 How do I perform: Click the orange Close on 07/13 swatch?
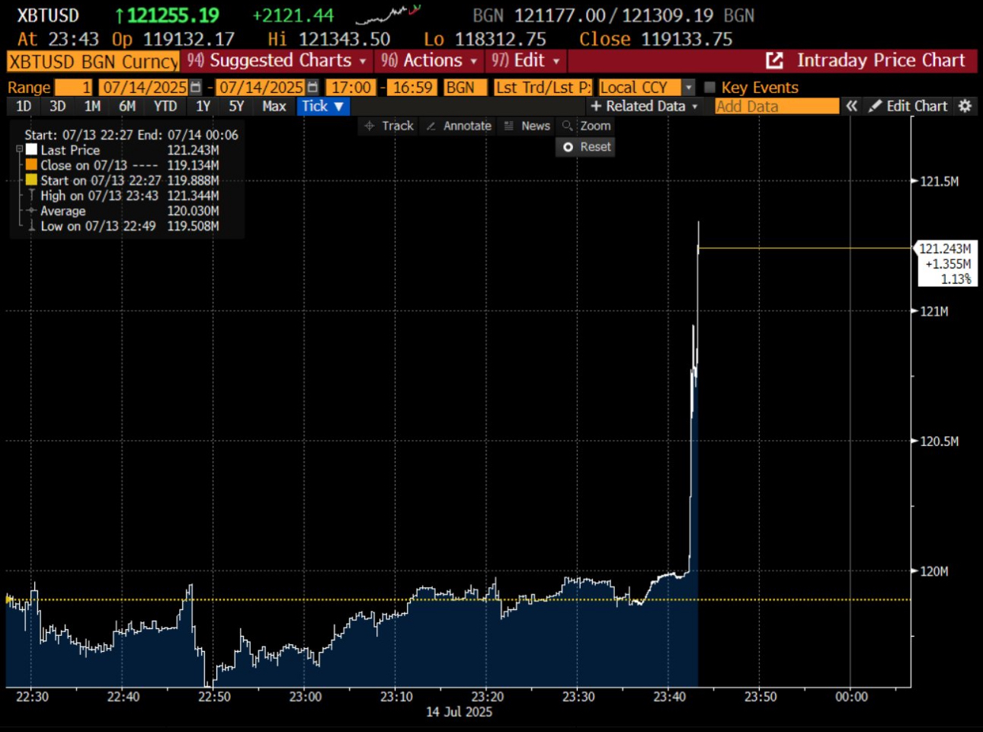pyautogui.click(x=31, y=165)
